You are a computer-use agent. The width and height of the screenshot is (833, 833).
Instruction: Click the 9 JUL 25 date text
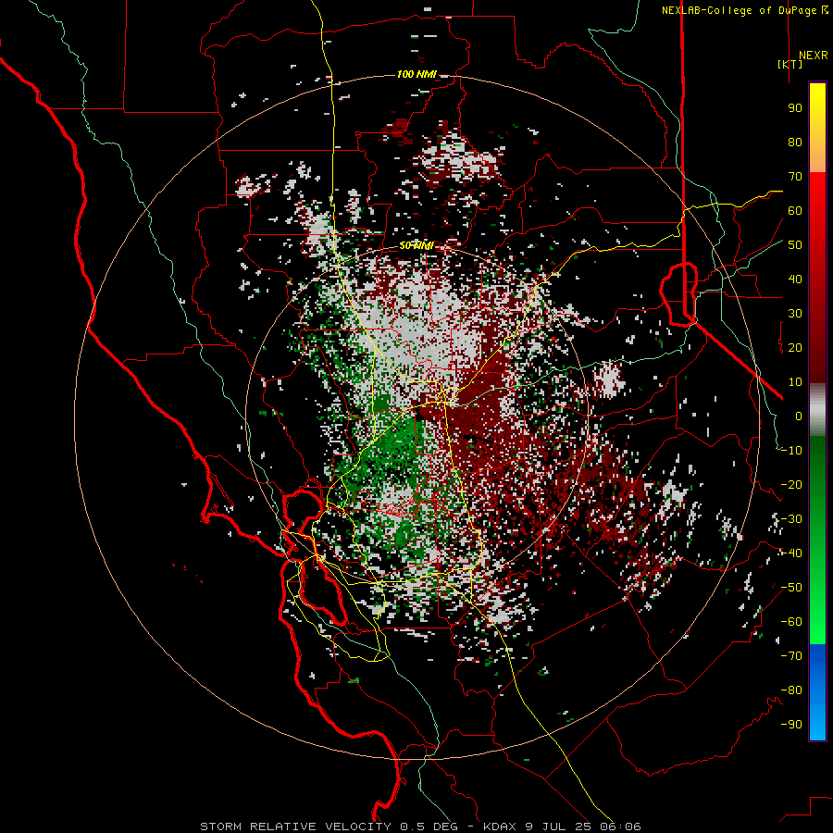(x=559, y=827)
